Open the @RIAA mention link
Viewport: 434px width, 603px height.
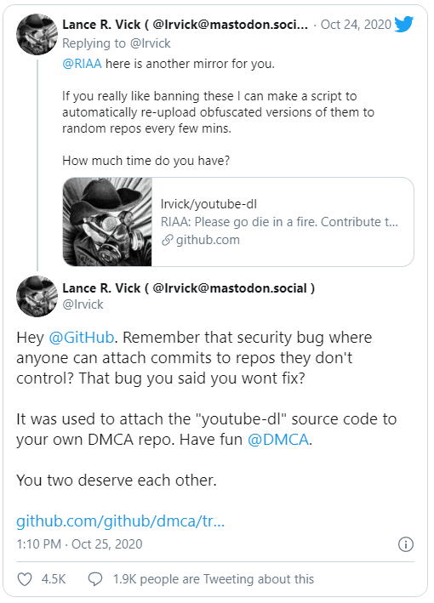point(82,64)
